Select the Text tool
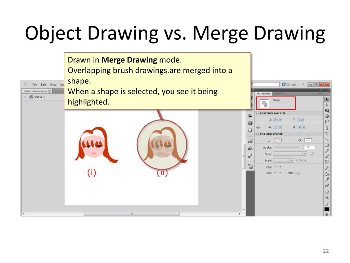Screen dimensions: 350x263 pyautogui.click(x=327, y=134)
